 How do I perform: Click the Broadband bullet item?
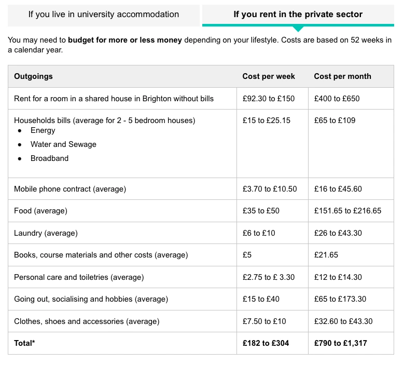tap(49, 158)
